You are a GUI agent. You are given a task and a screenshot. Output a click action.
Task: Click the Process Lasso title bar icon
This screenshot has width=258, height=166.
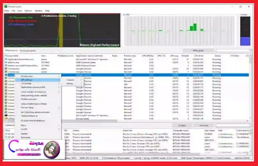(x=6, y=6)
